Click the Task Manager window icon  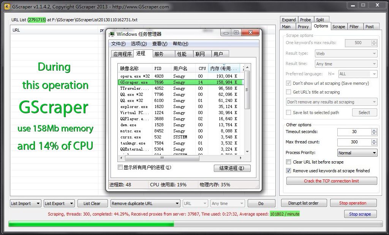pos(112,34)
